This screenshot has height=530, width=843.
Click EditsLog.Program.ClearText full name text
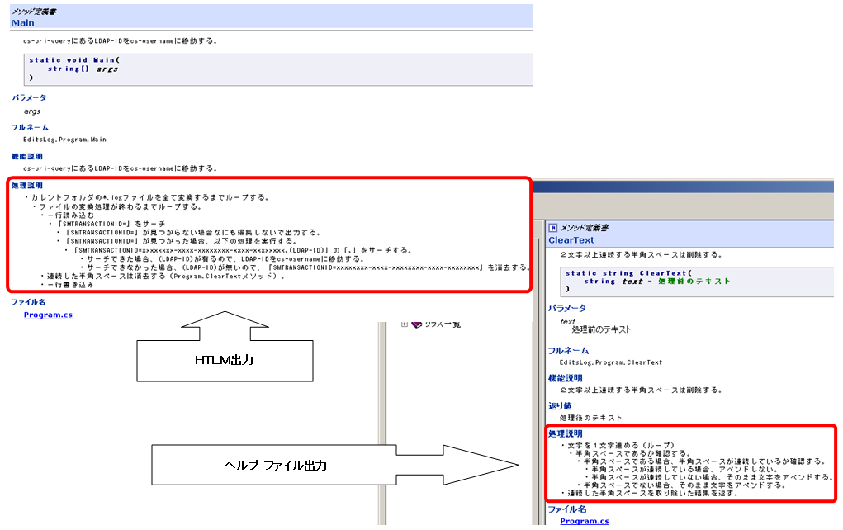[610, 362]
